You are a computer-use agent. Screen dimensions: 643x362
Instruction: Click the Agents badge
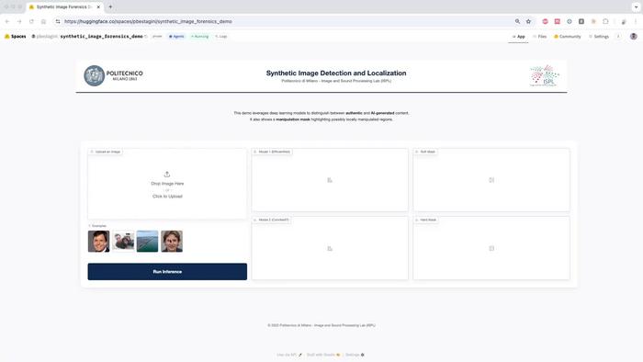(x=176, y=37)
